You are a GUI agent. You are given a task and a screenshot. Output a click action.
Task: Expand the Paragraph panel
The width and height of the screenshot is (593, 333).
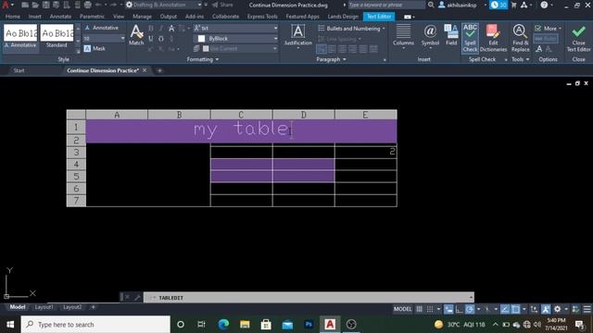tap(331, 59)
